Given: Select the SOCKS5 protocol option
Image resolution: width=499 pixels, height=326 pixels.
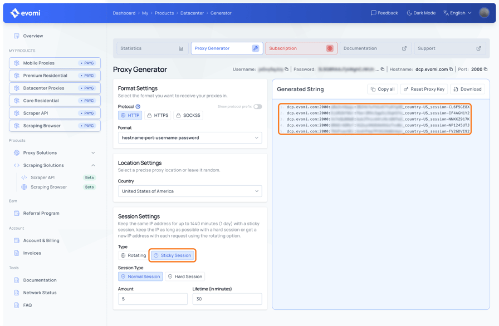Looking at the screenshot, I should pos(188,115).
